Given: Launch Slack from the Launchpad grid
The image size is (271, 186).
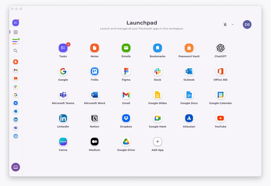Looking at the screenshot, I should point(158,71).
